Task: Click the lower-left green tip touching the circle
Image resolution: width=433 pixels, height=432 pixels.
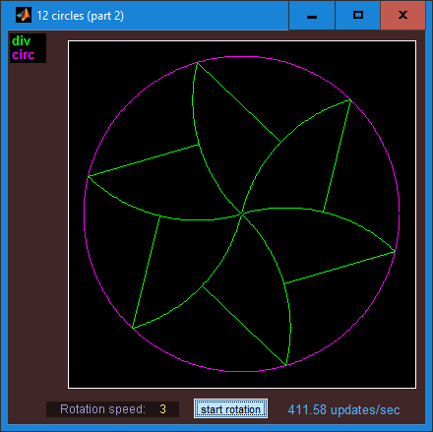Action: [x=133, y=328]
